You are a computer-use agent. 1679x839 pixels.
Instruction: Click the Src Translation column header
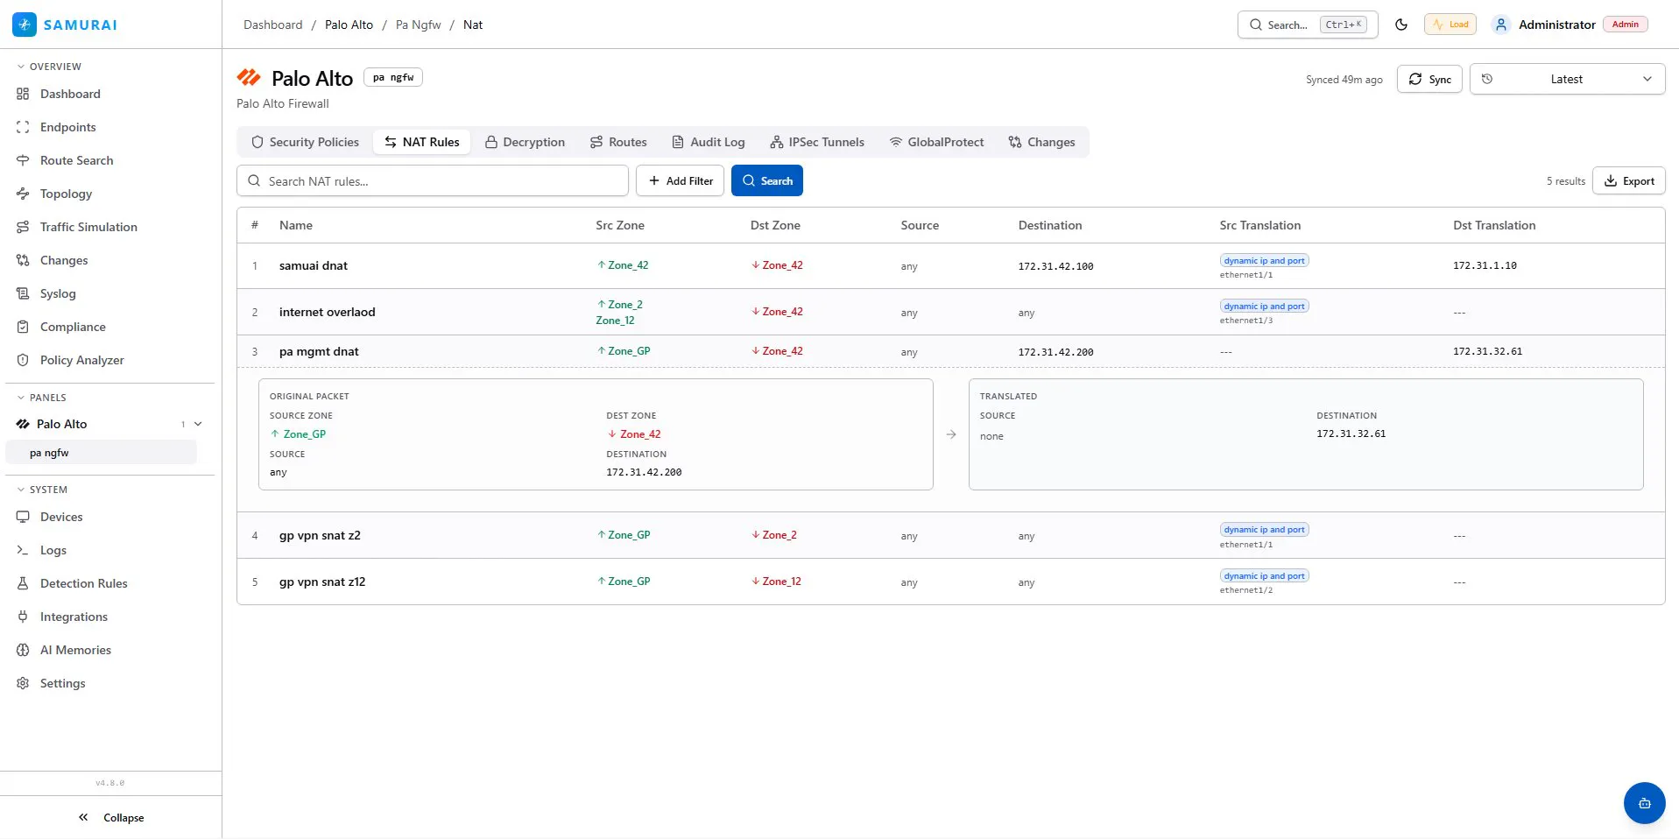pyautogui.click(x=1259, y=225)
